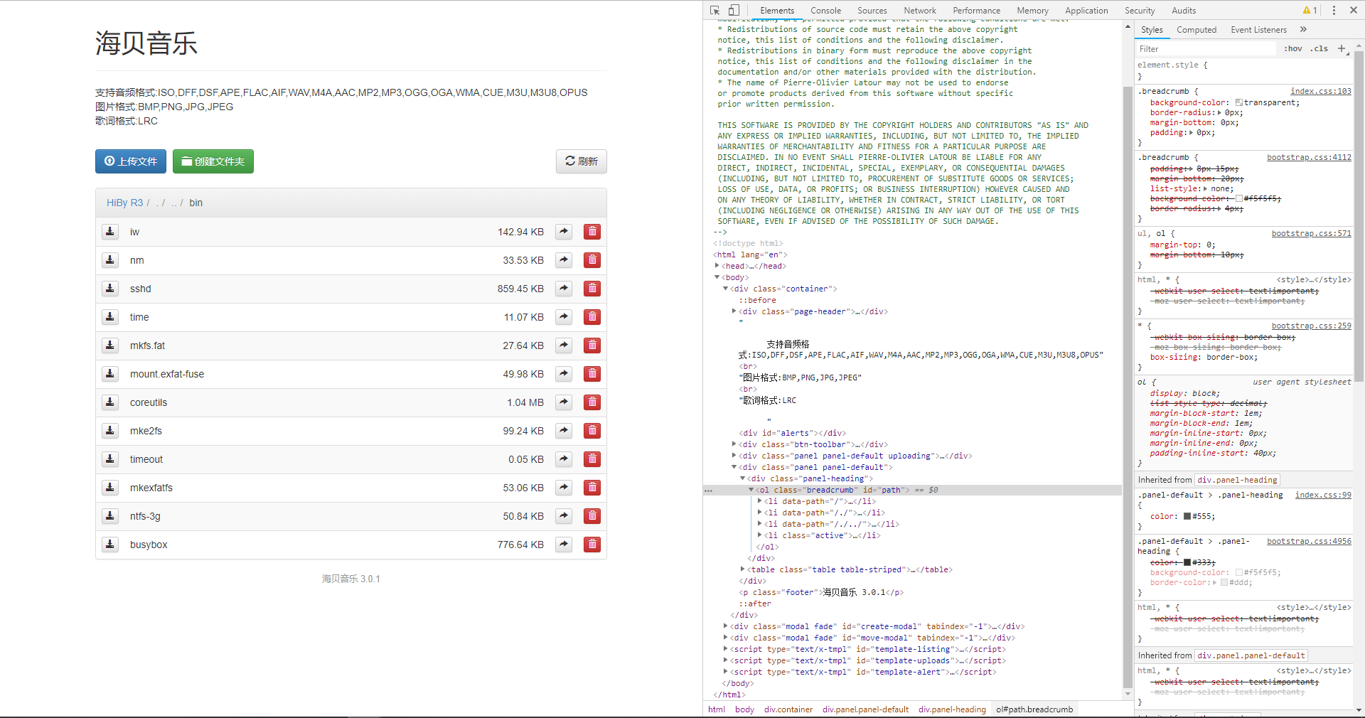Viewport: 1365px width, 718px height.
Task: Delete the nm file
Action: coord(592,260)
